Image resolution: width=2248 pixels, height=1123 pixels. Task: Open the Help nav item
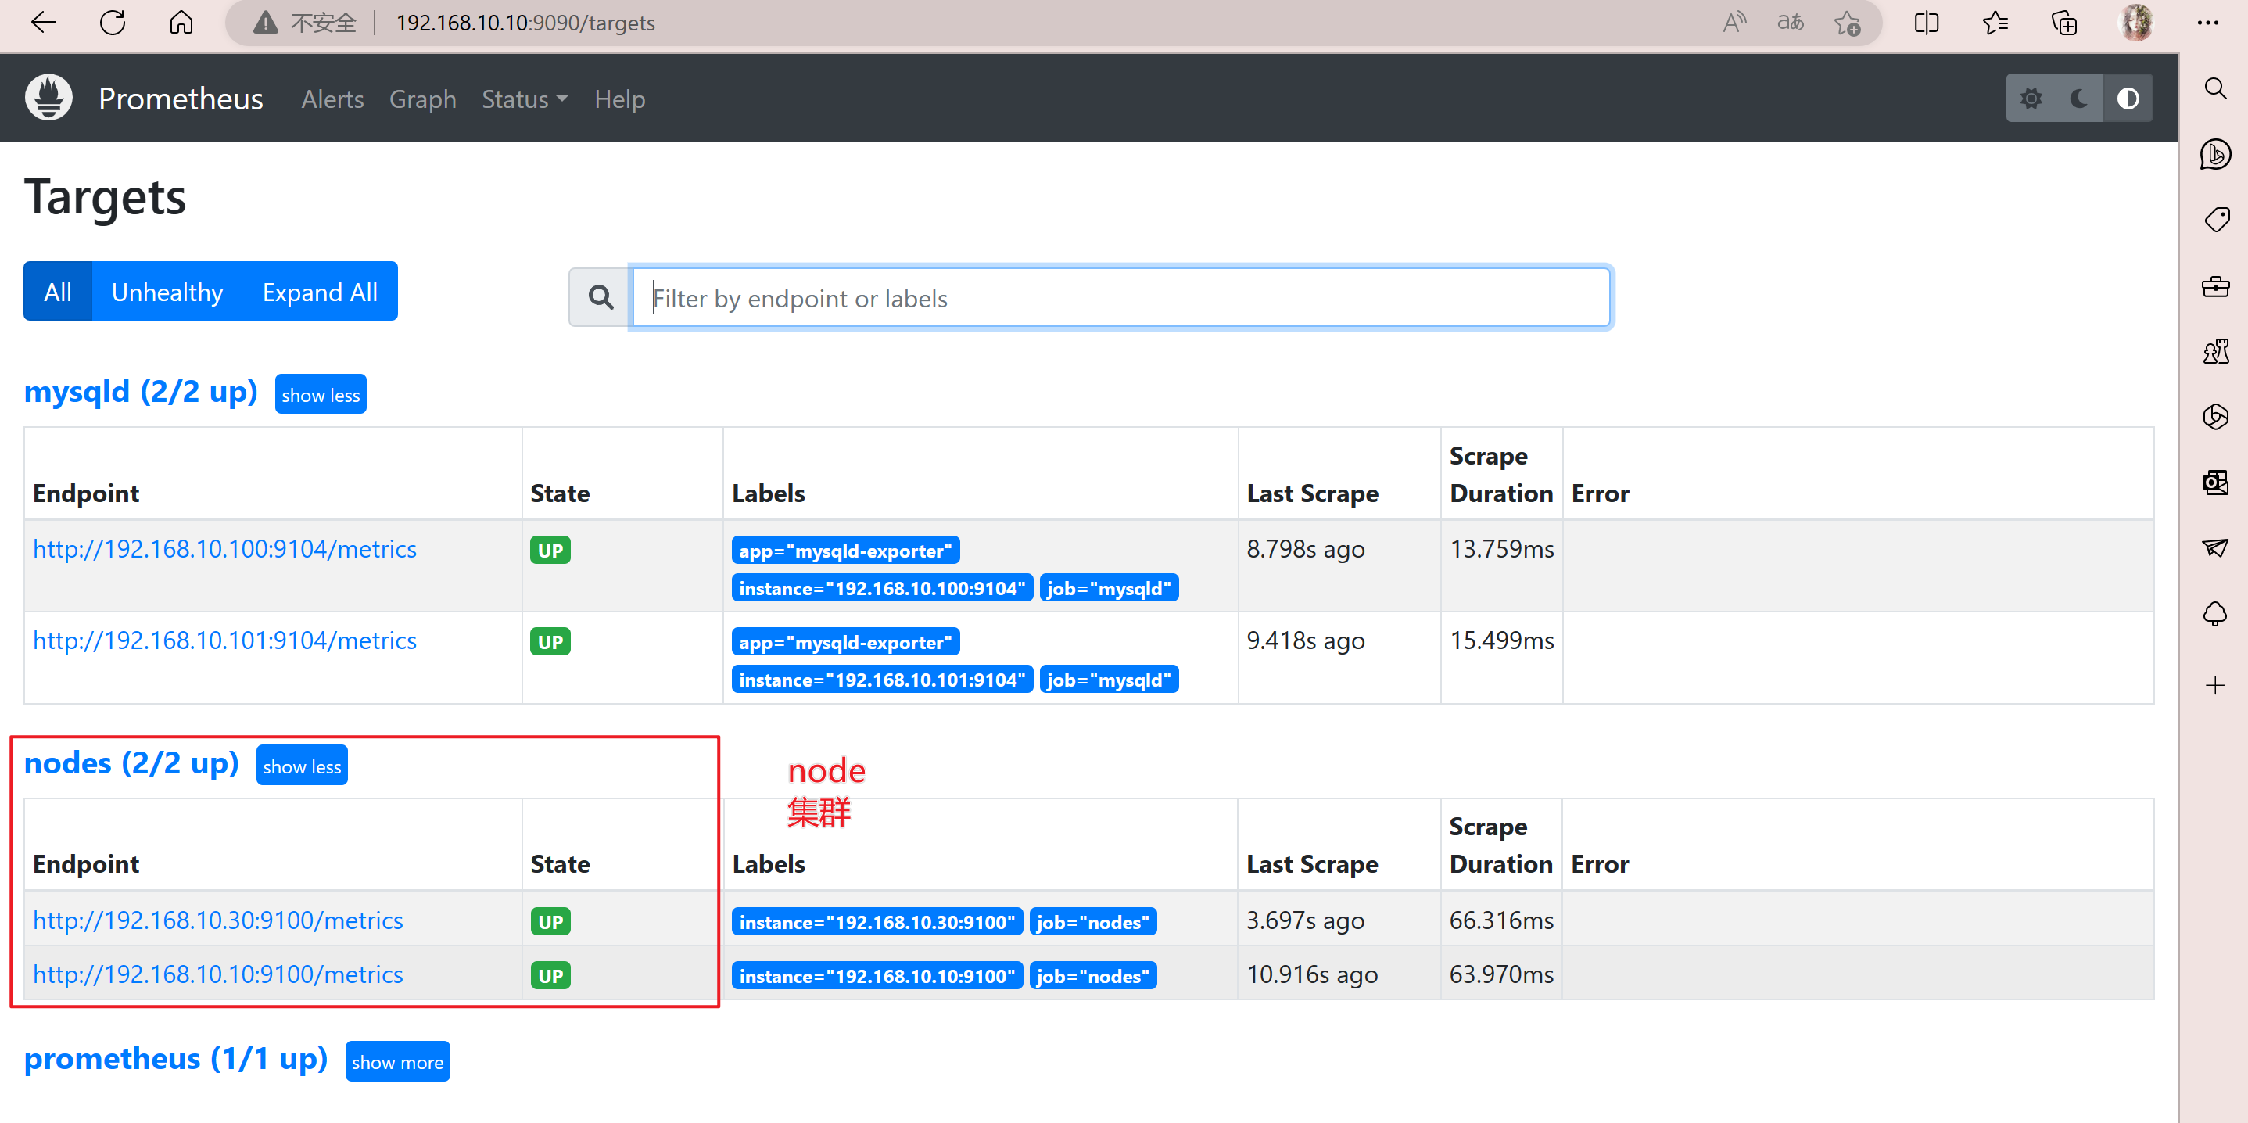point(619,99)
